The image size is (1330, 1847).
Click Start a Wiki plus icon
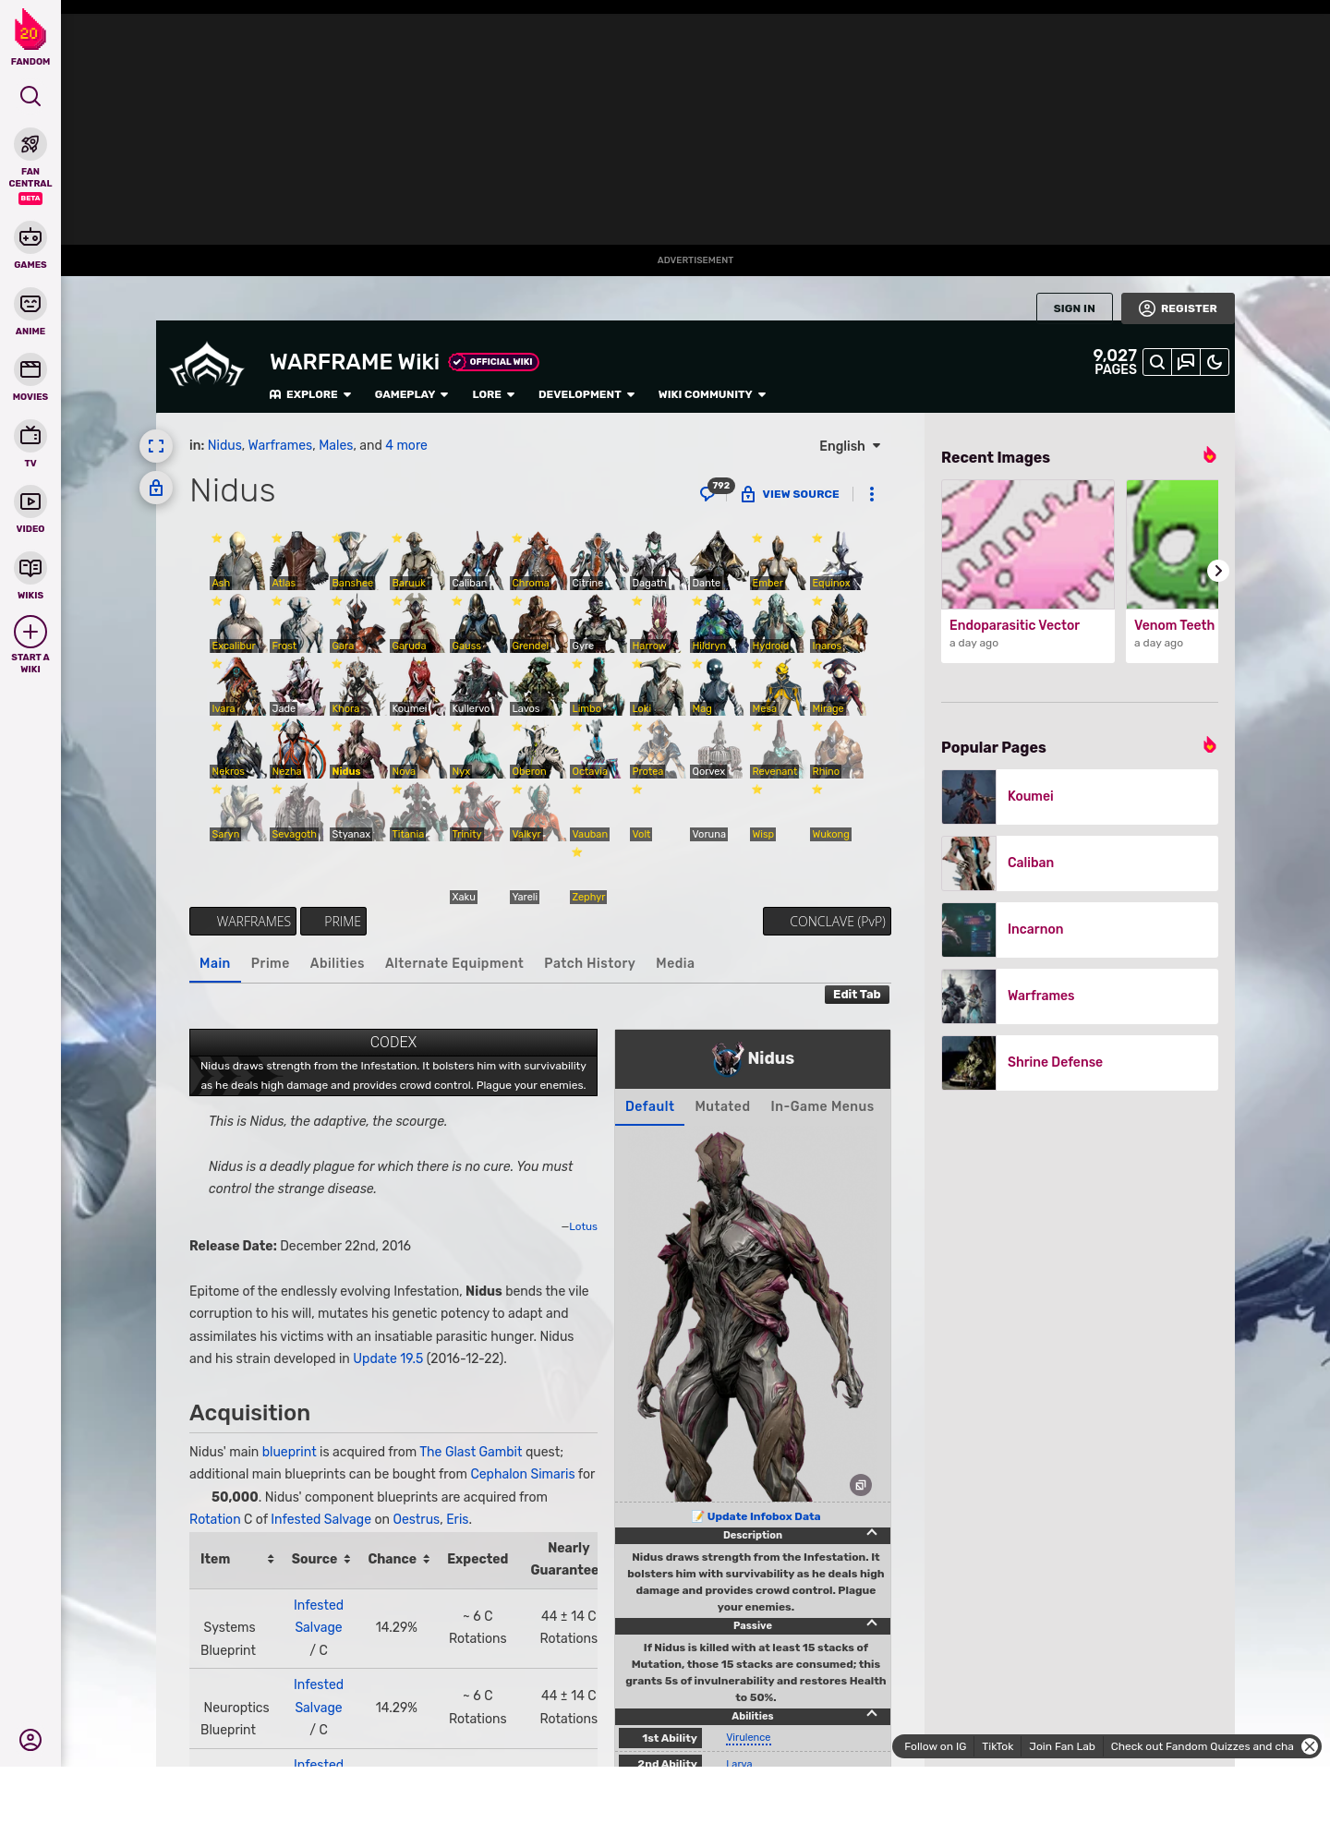point(30,633)
